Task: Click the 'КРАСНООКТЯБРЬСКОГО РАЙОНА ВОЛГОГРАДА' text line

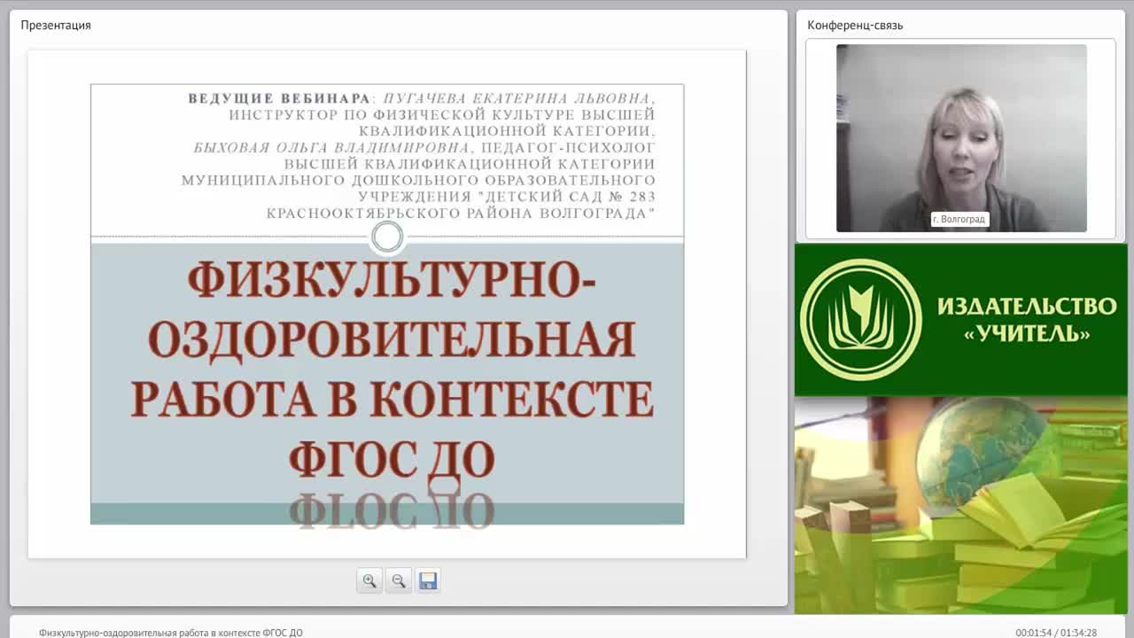Action: click(461, 214)
